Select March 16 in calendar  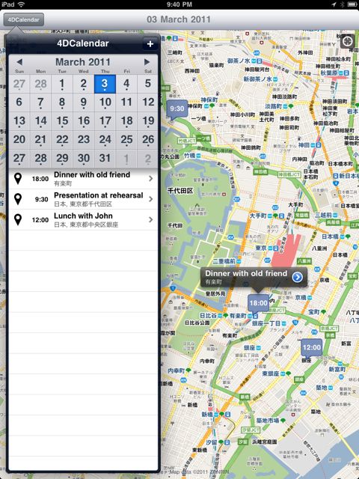click(84, 121)
